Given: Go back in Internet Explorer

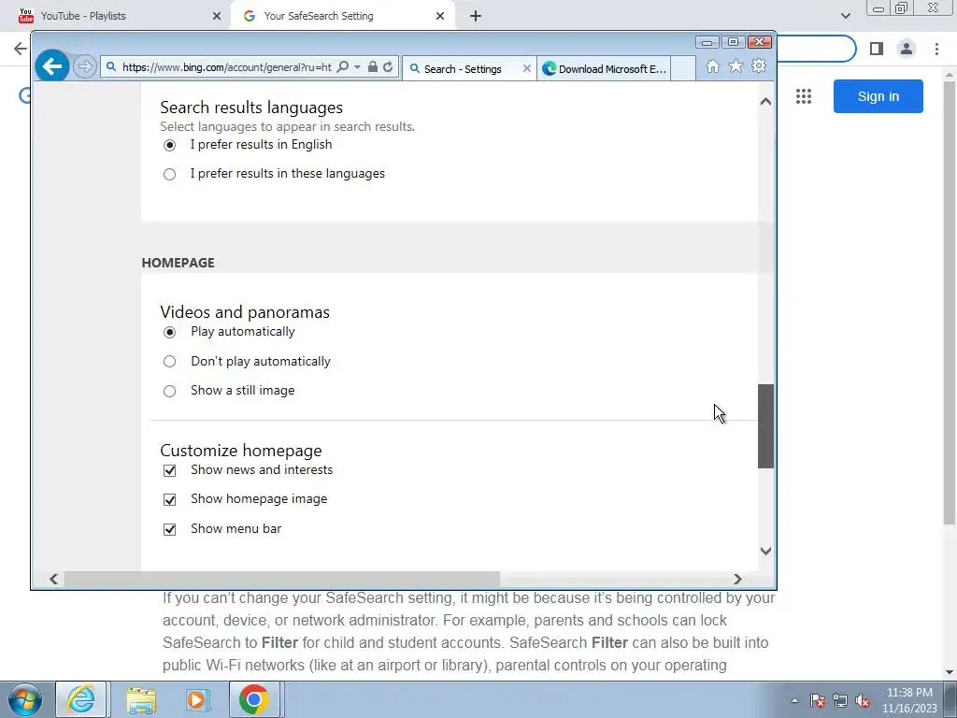Looking at the screenshot, I should [x=52, y=66].
